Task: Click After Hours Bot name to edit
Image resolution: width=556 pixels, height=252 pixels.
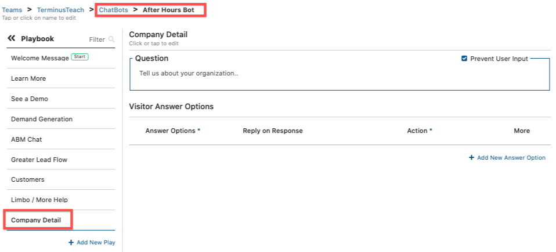Action: click(168, 10)
